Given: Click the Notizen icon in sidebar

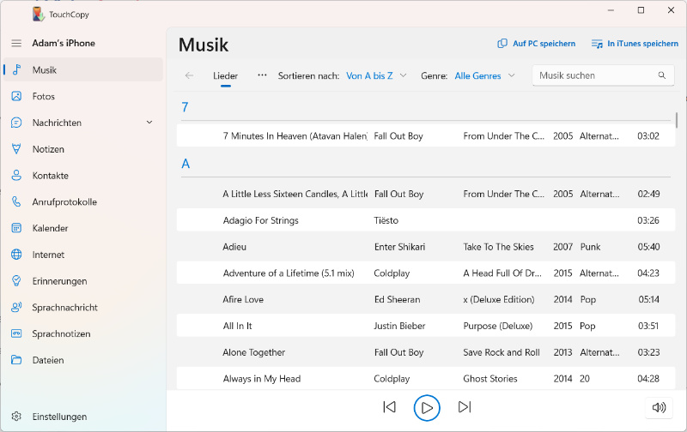Looking at the screenshot, I should click(x=16, y=149).
